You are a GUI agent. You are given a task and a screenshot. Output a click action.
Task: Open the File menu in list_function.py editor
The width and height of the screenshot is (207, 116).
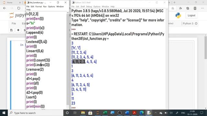pyautogui.click(x=28, y=6)
